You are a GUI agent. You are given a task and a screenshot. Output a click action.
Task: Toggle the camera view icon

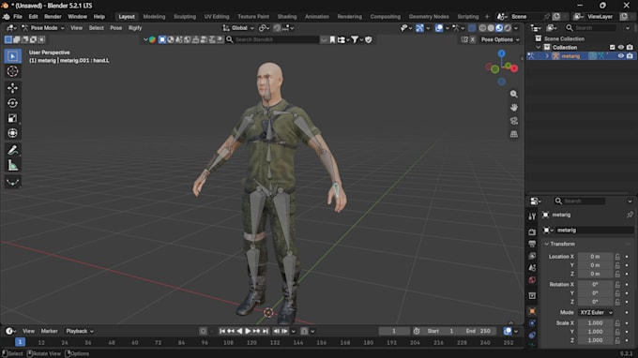(514, 121)
